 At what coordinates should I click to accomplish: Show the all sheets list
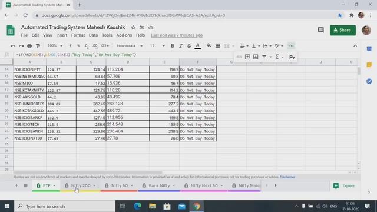(25, 185)
